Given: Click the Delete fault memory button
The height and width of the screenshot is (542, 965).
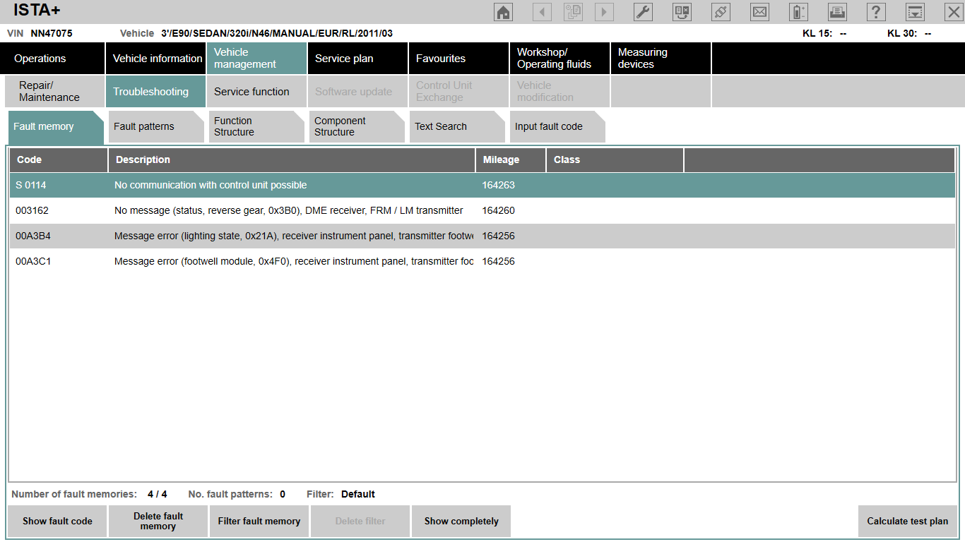Looking at the screenshot, I should pos(158,522).
